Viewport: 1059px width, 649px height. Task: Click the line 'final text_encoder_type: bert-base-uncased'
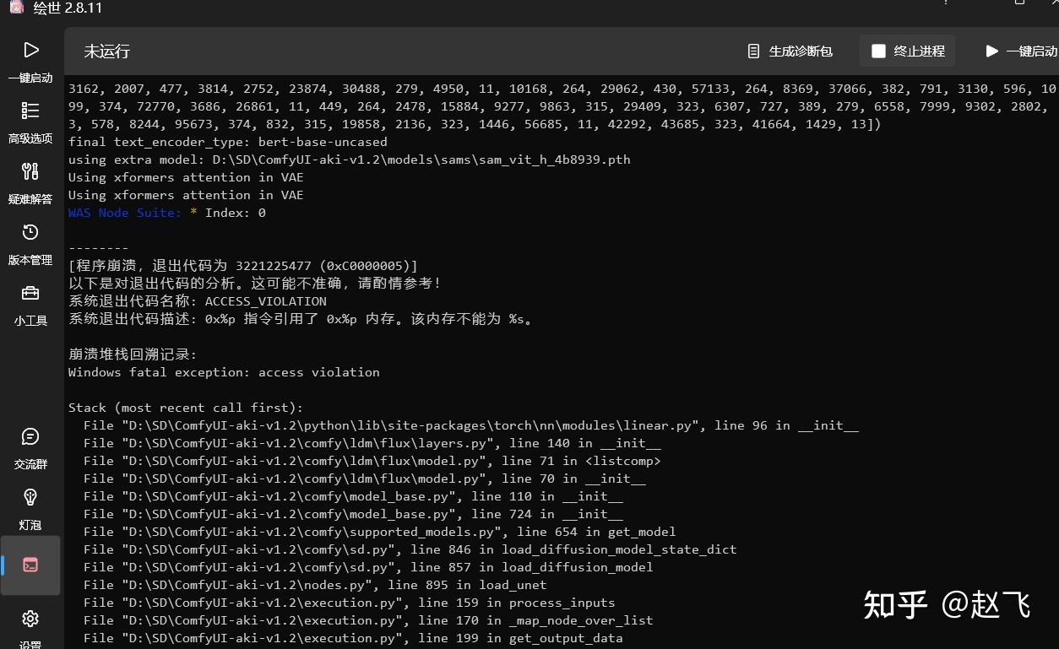click(x=228, y=142)
